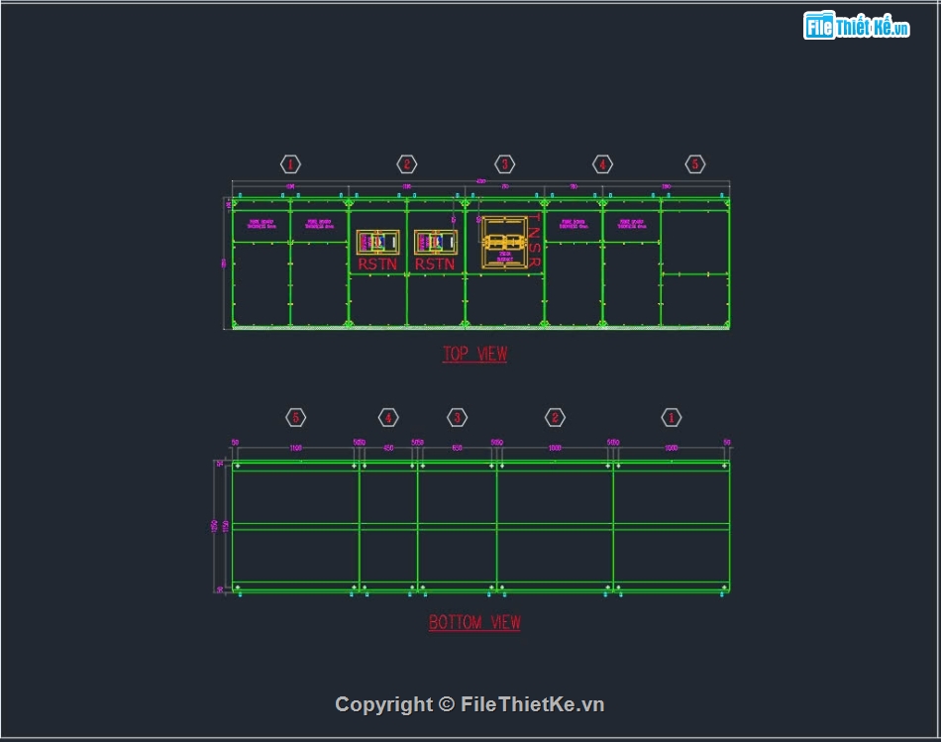
Task: Select the TOP VIEW title text
Action: tap(475, 354)
